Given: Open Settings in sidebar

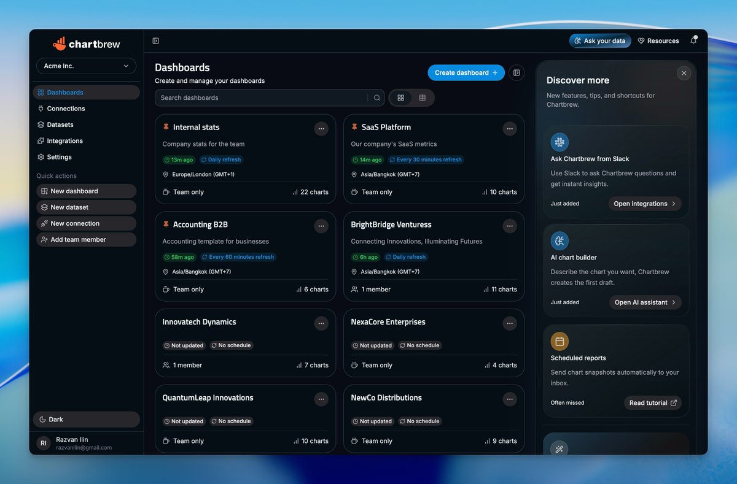Looking at the screenshot, I should pos(86,157).
